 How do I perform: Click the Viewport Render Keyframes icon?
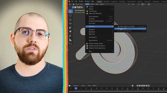pyautogui.click(x=87, y=48)
